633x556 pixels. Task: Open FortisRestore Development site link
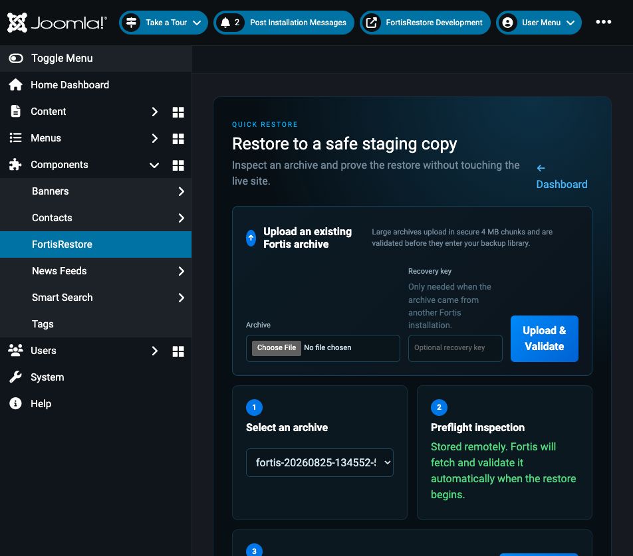tap(425, 23)
